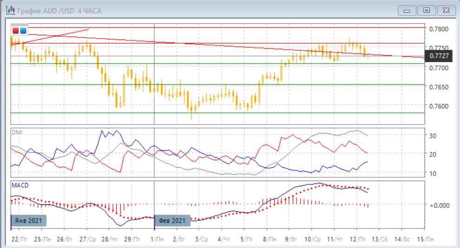
Task: Select the MACD indicator label
Action: 20,185
